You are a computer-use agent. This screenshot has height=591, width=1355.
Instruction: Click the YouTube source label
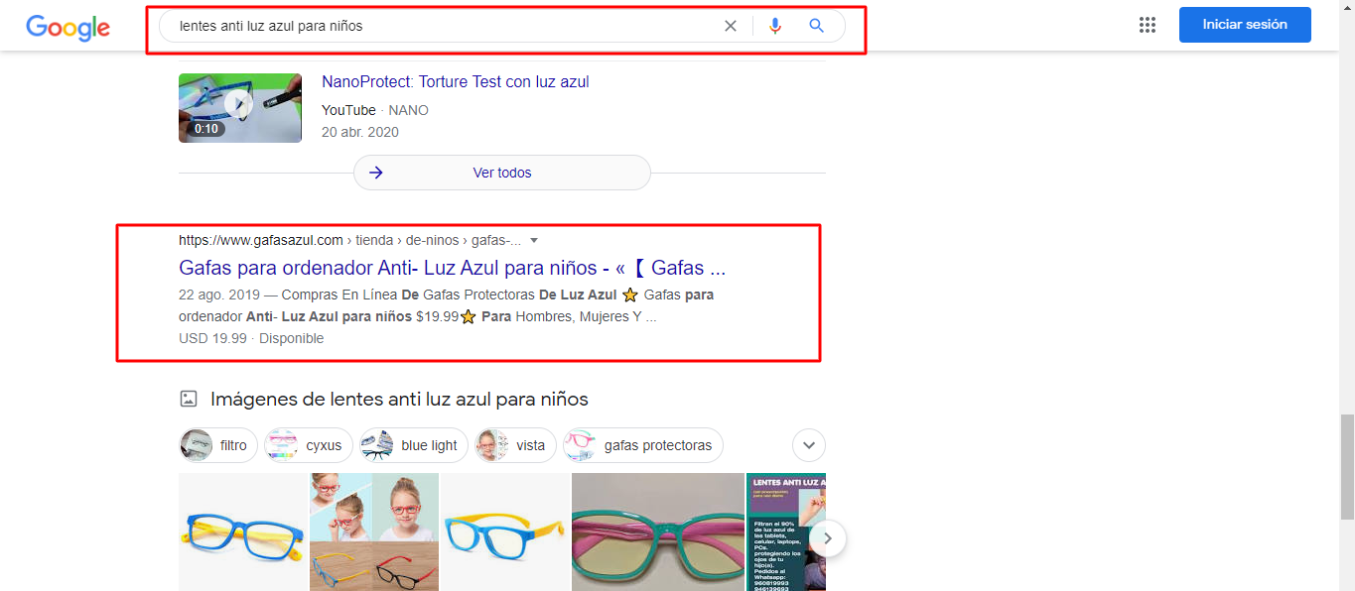click(348, 110)
